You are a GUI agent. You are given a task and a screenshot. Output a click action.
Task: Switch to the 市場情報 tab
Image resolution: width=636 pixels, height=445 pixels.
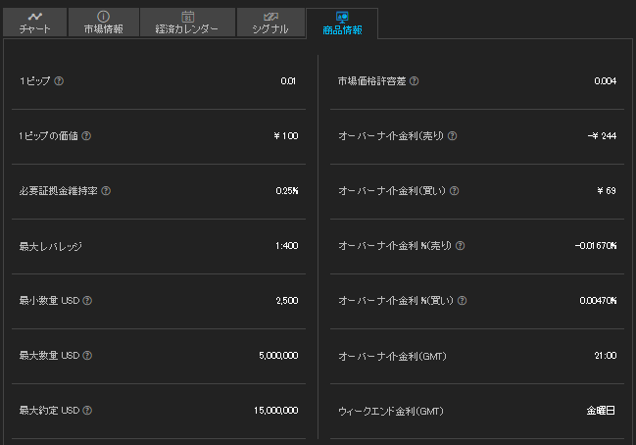pyautogui.click(x=104, y=23)
